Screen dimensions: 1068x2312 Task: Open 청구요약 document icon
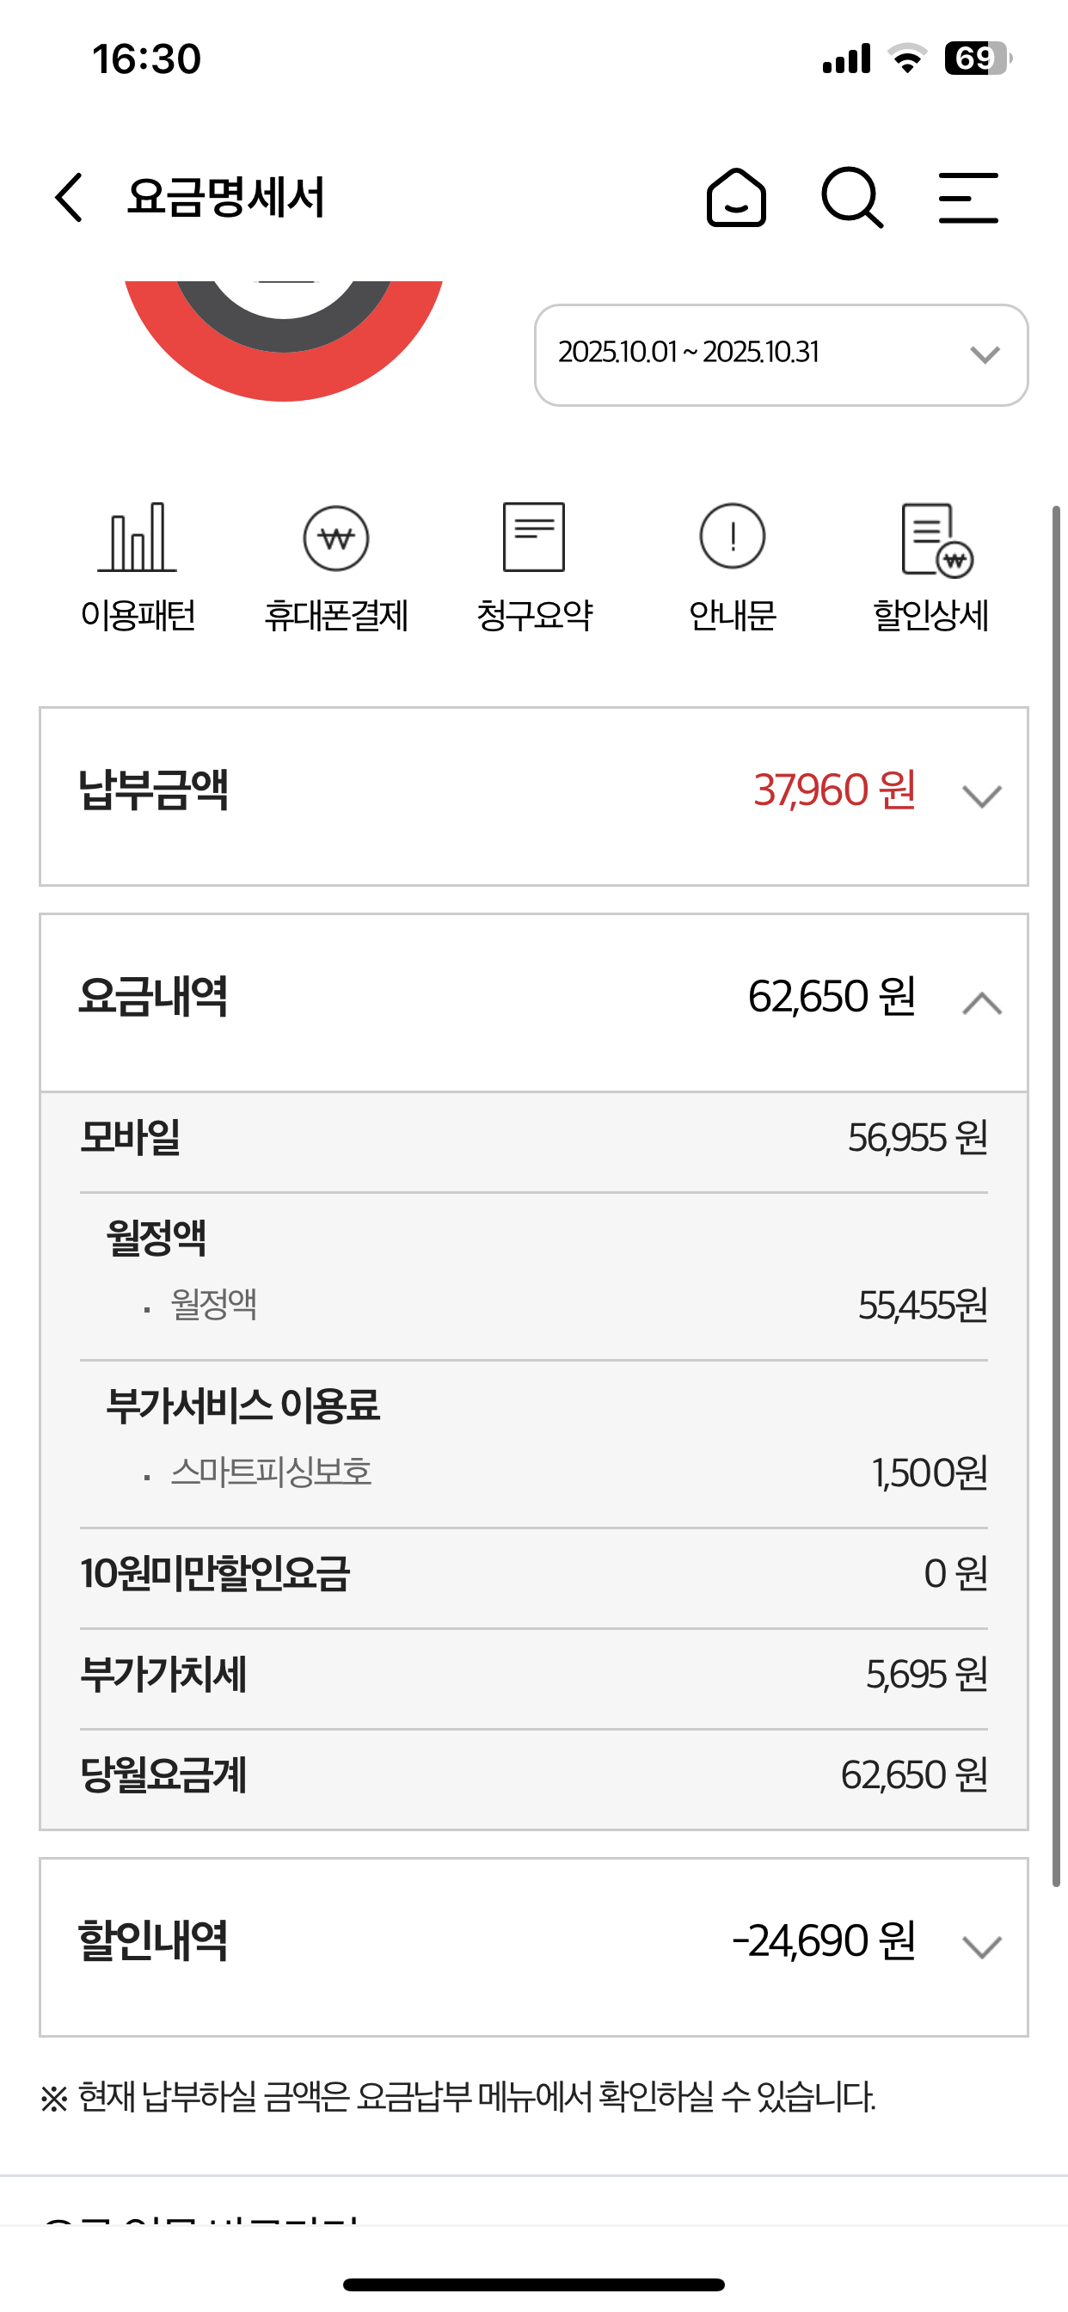pos(534,538)
